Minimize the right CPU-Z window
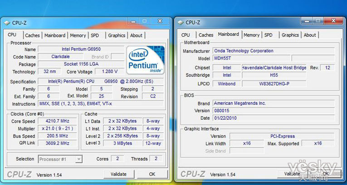This screenshot has width=347, height=185. [307, 21]
